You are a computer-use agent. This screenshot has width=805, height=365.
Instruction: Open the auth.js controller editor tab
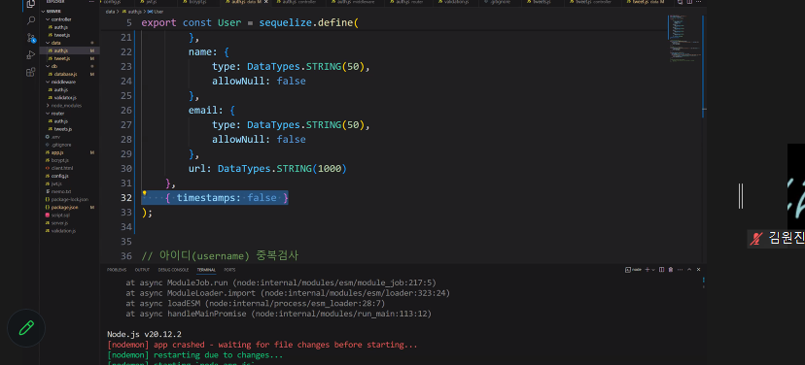coord(299,2)
